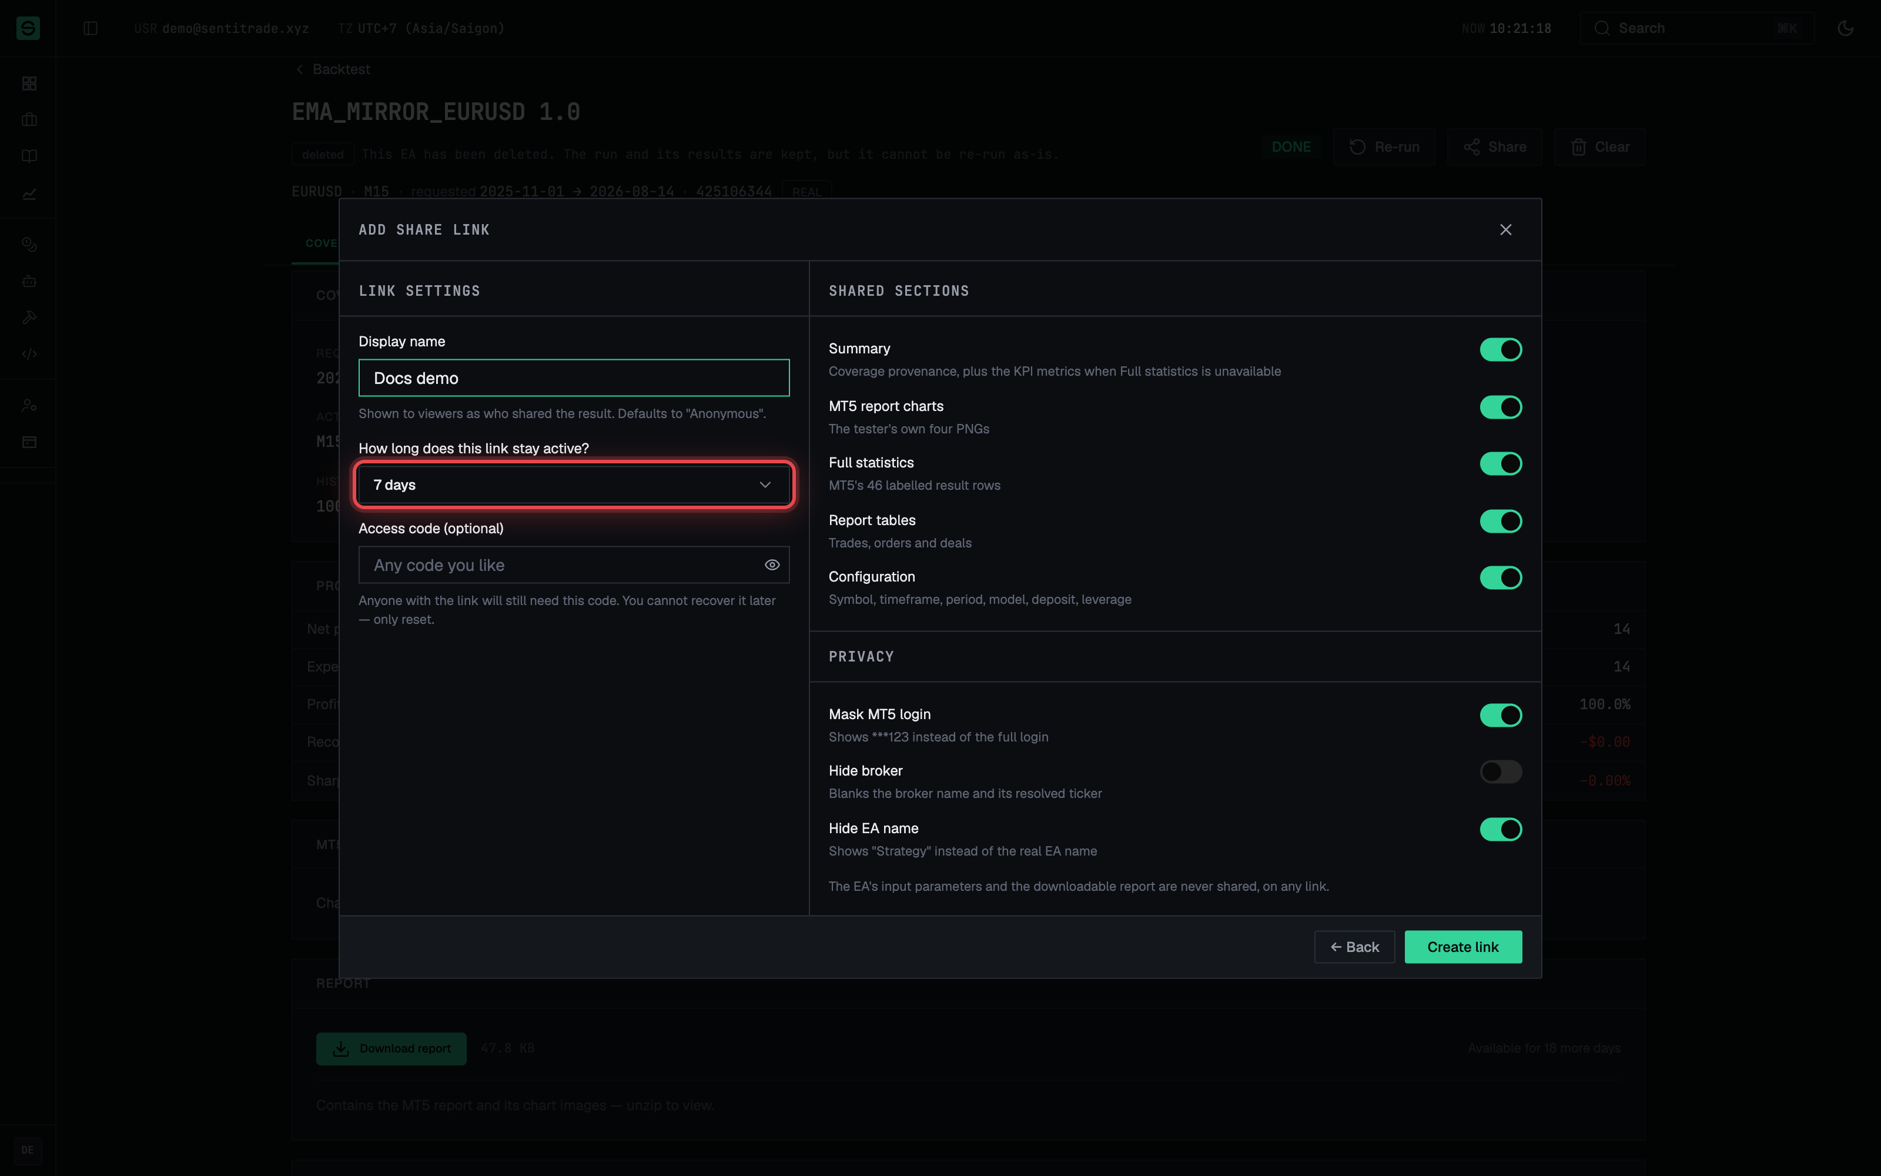Click the text 'The tester's own four PNGs'
Screen dimensions: 1881x1176
tap(909, 429)
